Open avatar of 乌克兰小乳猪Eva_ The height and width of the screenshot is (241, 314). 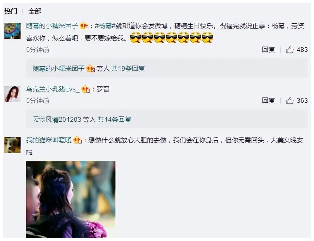click(x=12, y=94)
